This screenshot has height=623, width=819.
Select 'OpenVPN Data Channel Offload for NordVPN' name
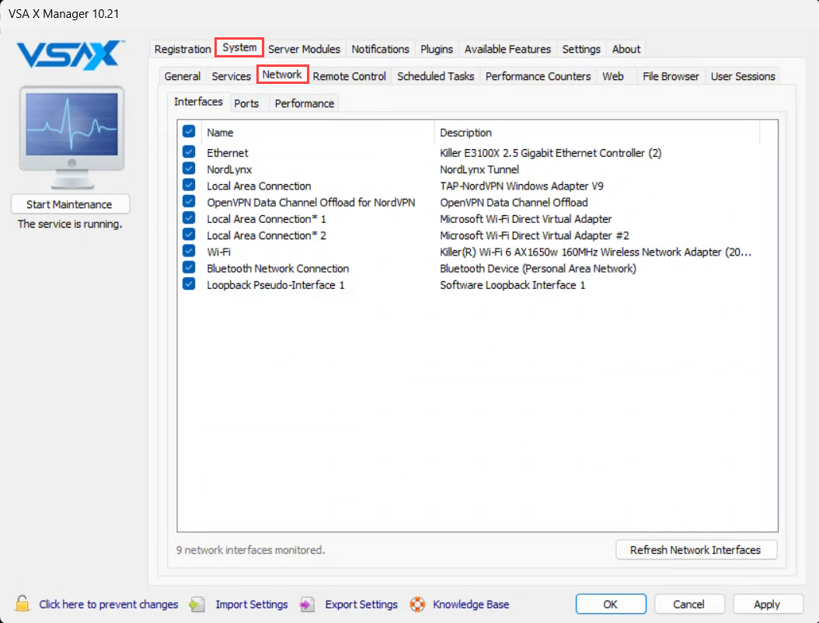click(x=311, y=203)
